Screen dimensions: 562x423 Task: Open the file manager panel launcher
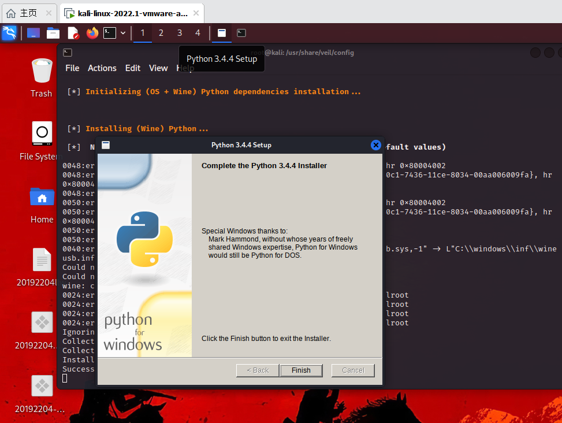[x=53, y=33]
